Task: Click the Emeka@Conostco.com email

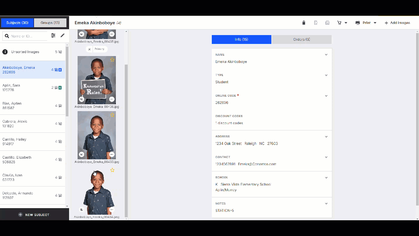Action: [257, 164]
